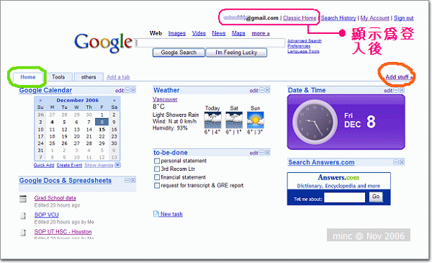The width and height of the screenshot is (432, 263).
Task: Edit the to-be-done gadget
Action: 253,153
